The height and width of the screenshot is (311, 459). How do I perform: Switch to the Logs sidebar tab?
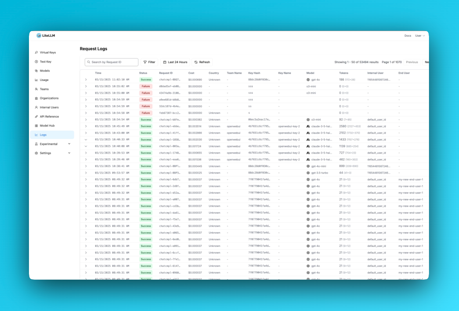coord(43,135)
